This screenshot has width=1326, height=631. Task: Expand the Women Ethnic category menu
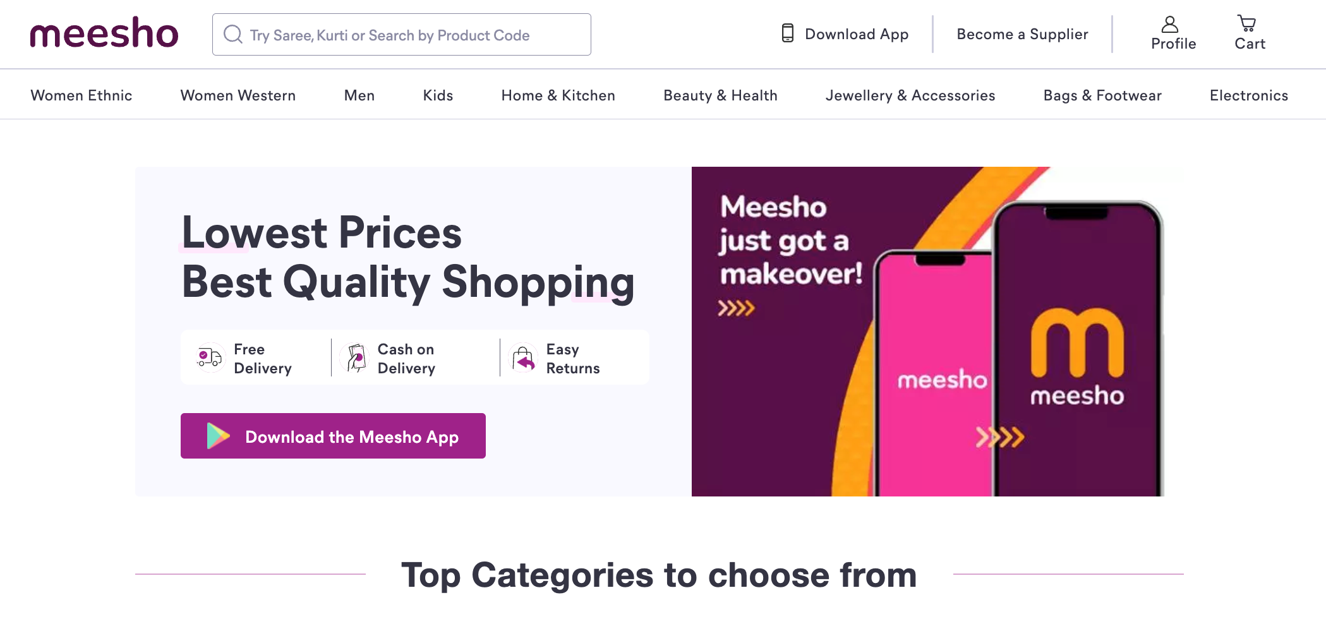tap(81, 95)
